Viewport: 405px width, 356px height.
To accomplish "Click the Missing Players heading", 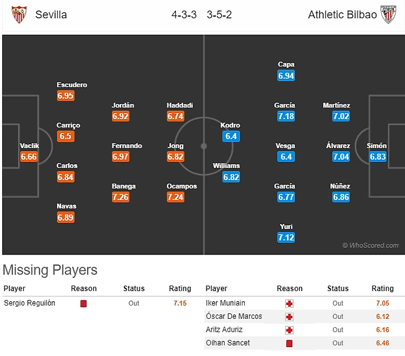I will 50,270.
